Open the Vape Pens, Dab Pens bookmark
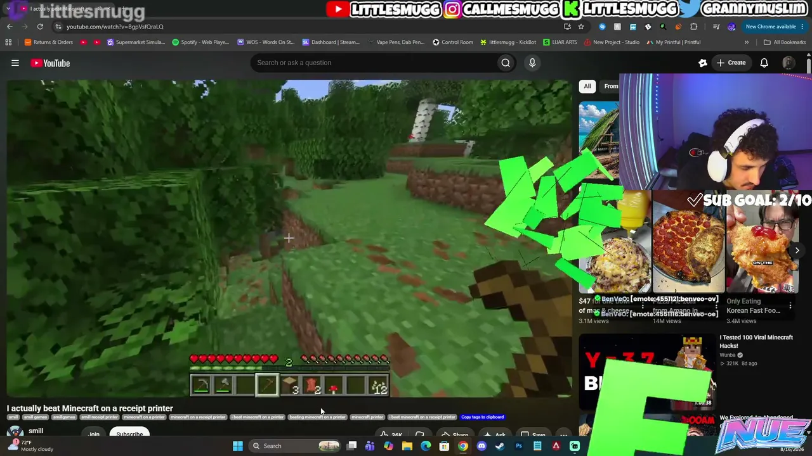Image resolution: width=812 pixels, height=456 pixels. tap(395, 42)
